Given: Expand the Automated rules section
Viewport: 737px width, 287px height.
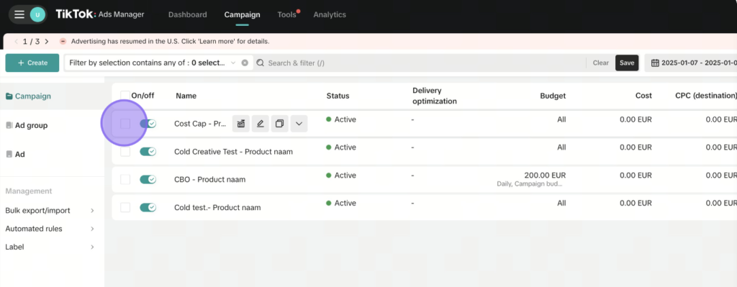Looking at the screenshot, I should pos(50,229).
